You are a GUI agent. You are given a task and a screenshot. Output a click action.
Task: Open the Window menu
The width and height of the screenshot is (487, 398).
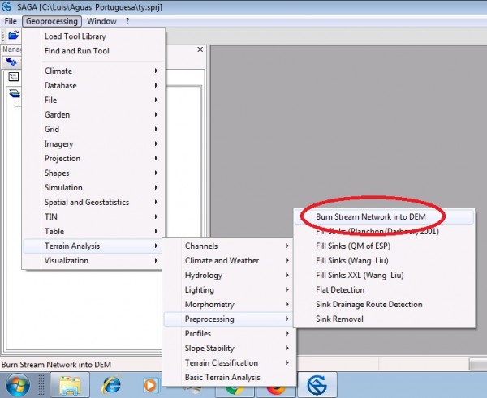101,21
